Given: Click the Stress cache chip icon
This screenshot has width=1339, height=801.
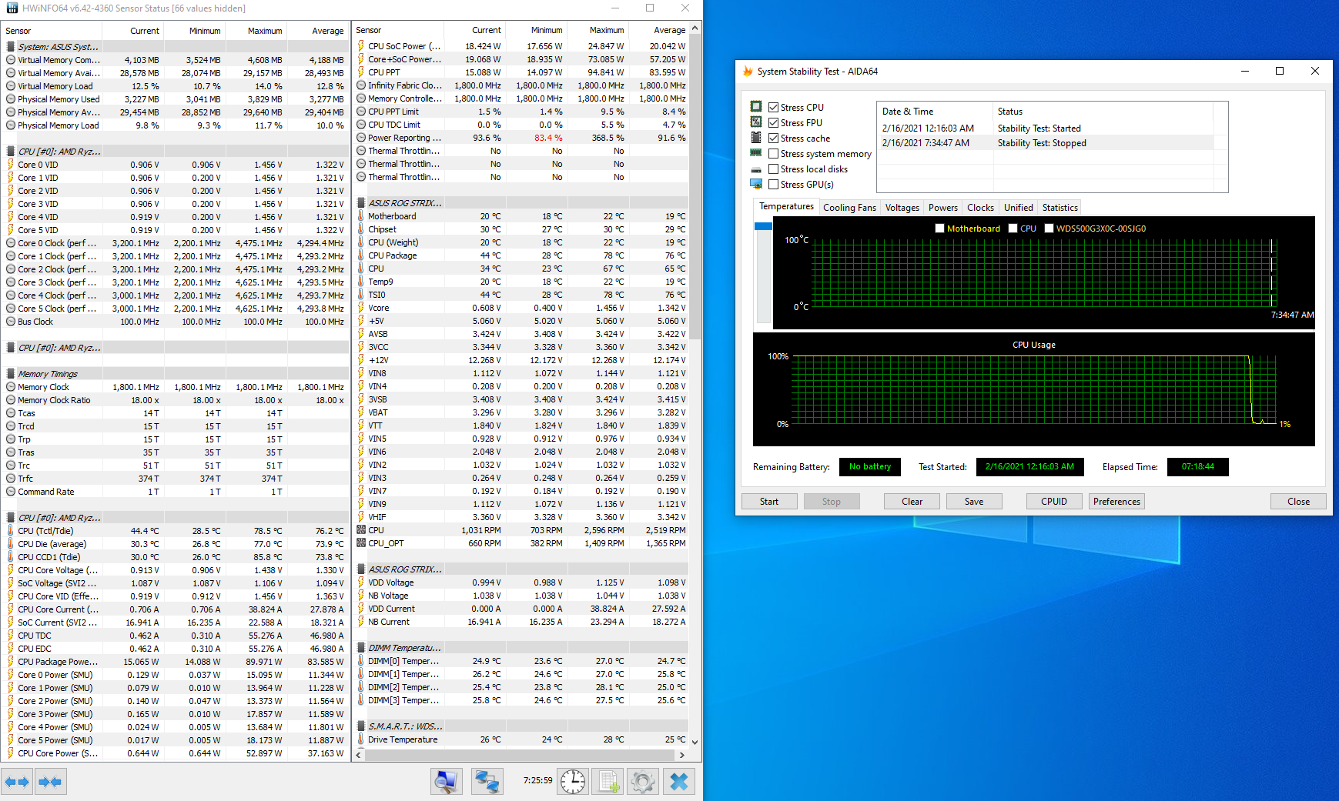Looking at the screenshot, I should click(756, 138).
